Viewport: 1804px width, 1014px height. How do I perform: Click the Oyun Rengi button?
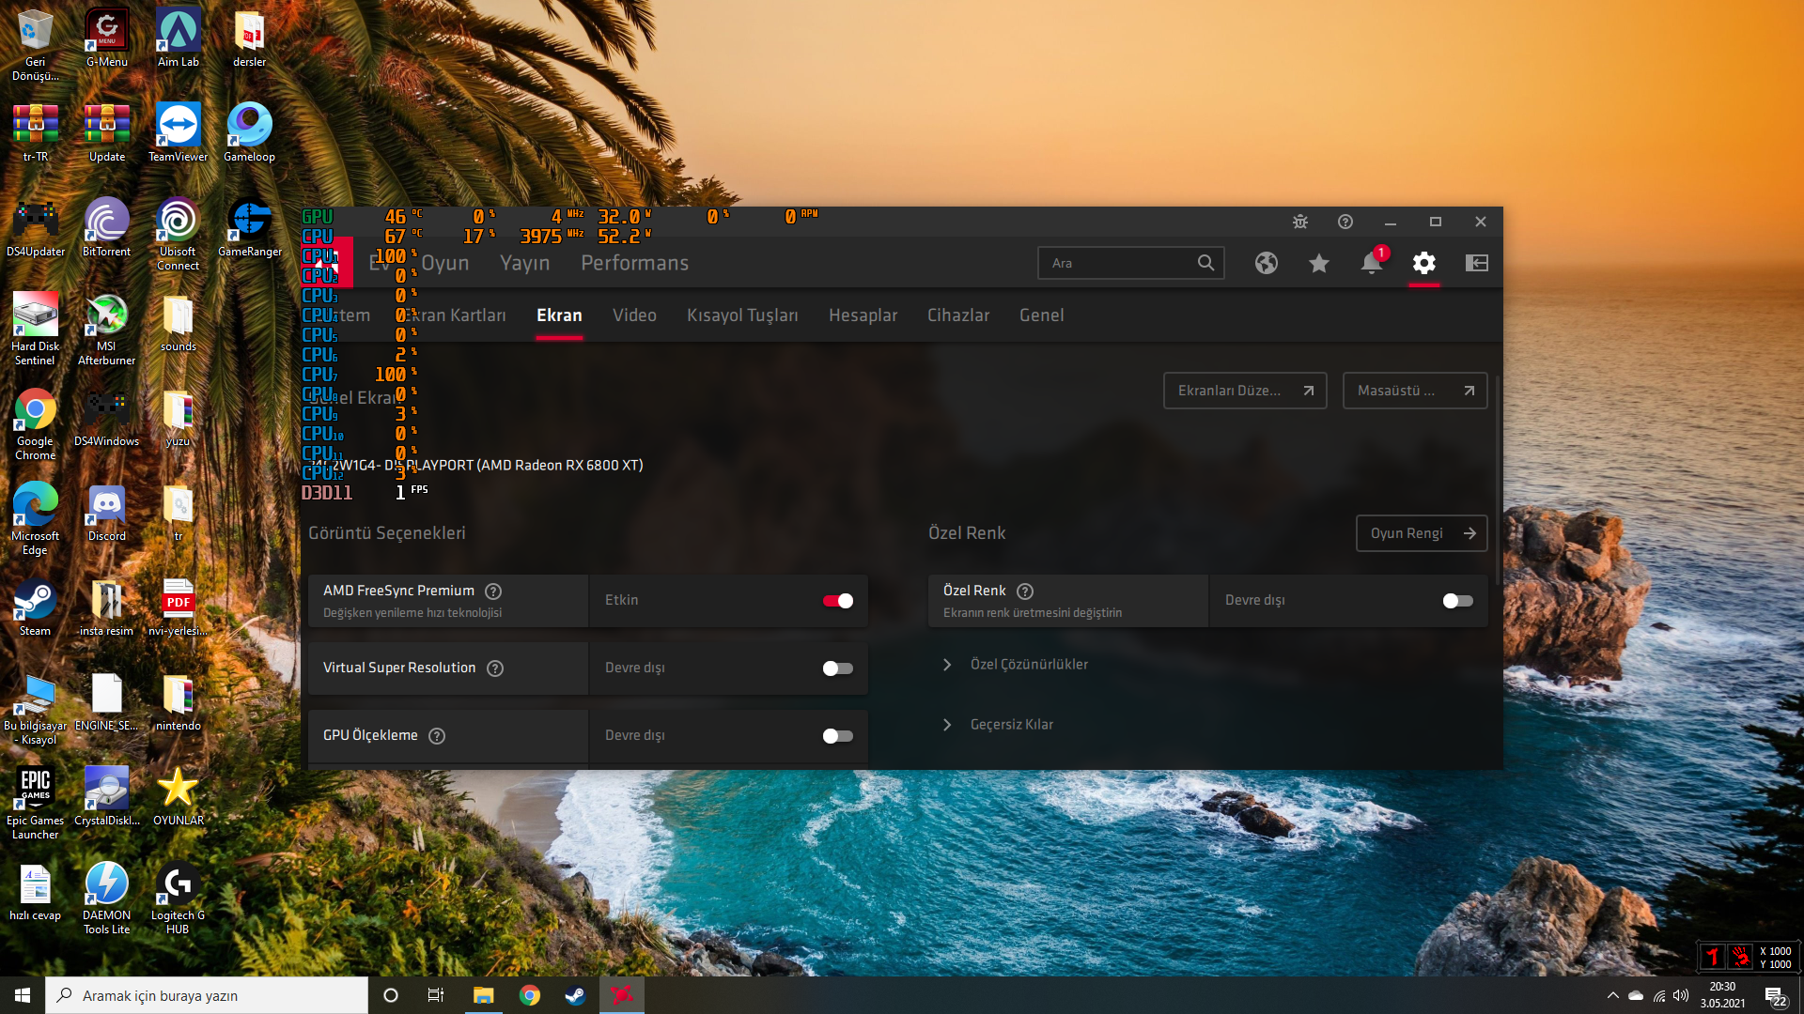tap(1422, 533)
